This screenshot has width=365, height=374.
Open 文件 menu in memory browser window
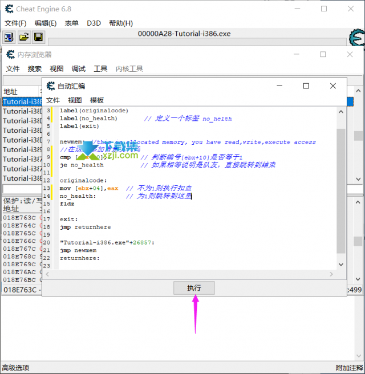click(13, 69)
